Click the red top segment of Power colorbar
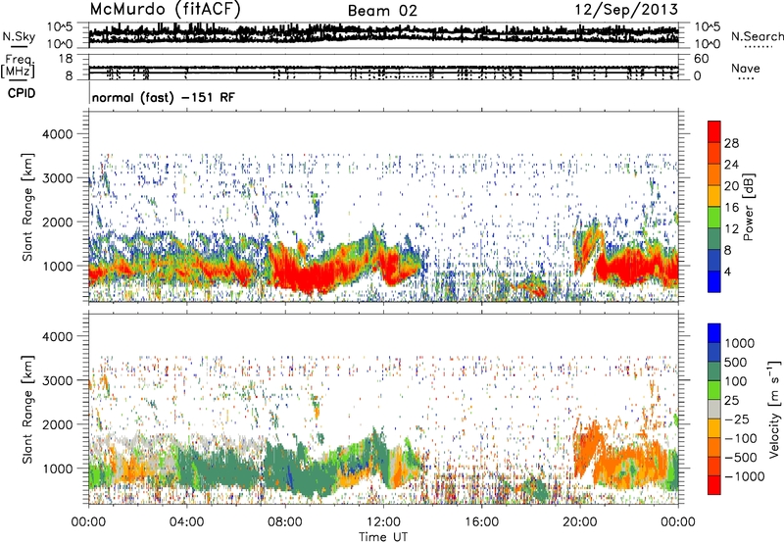The width and height of the screenshot is (784, 543). point(714,131)
